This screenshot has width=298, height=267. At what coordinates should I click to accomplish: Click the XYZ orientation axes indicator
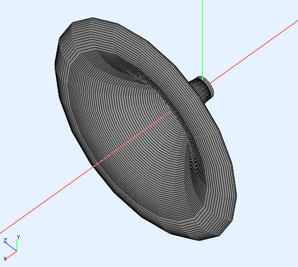[12, 248]
